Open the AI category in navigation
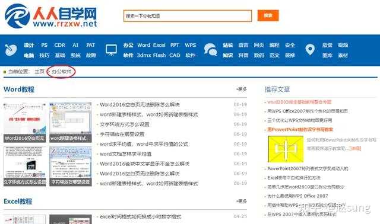Viewport: 380px width, 224px height. pyautogui.click(x=75, y=45)
